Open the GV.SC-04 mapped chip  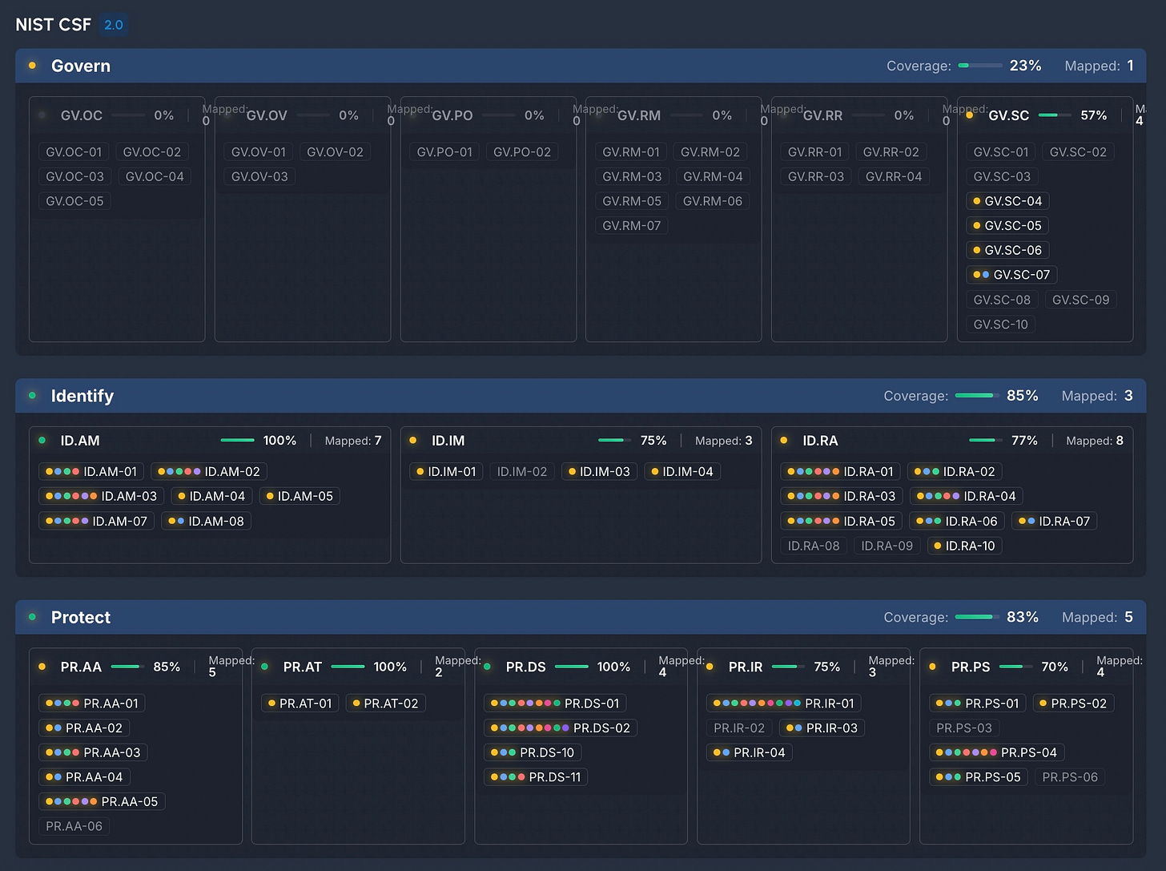1007,201
